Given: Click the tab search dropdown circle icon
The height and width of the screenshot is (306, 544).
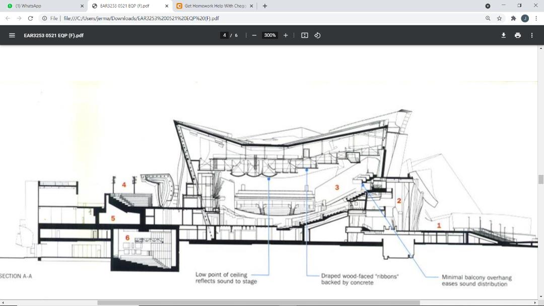Looking at the screenshot, I should click(x=488, y=6).
